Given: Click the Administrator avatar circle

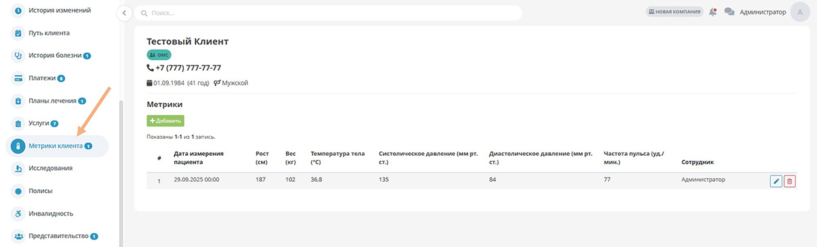Looking at the screenshot, I should (801, 12).
